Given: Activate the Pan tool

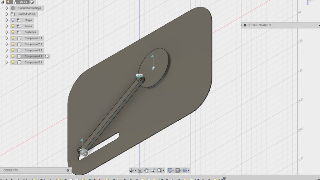Looking at the screenshot, I should pyautogui.click(x=147, y=170).
